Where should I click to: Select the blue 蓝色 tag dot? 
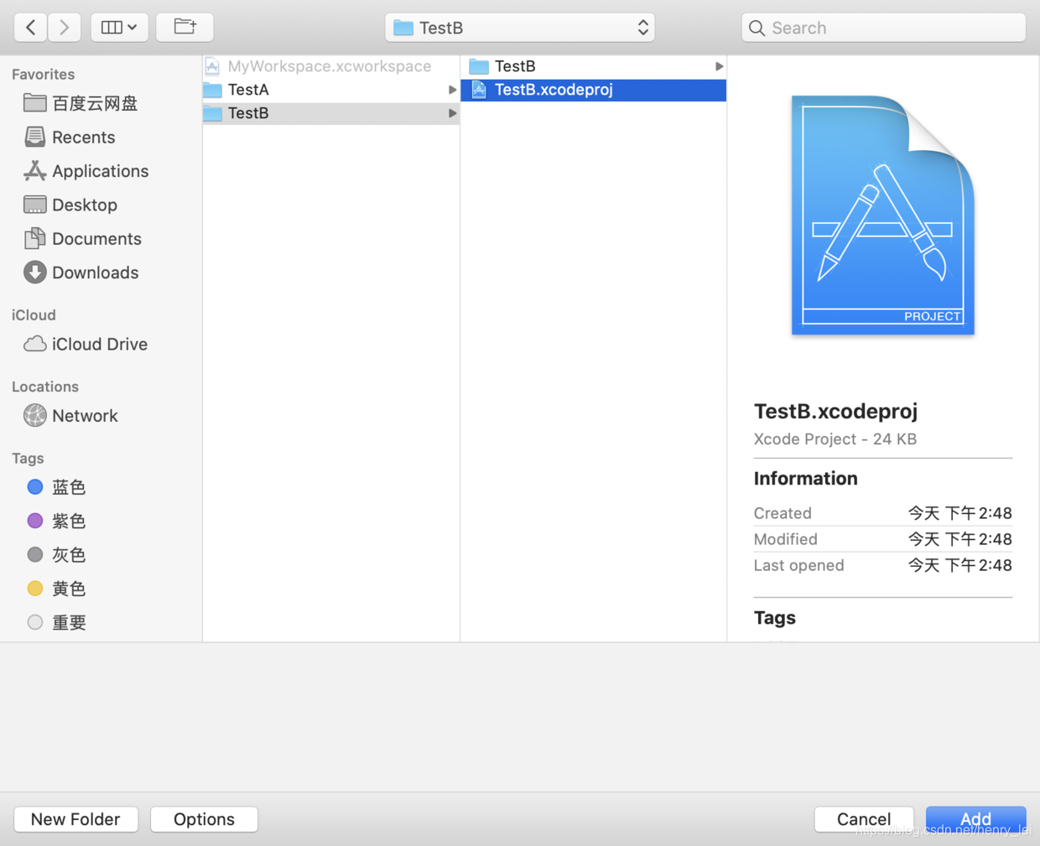click(35, 487)
